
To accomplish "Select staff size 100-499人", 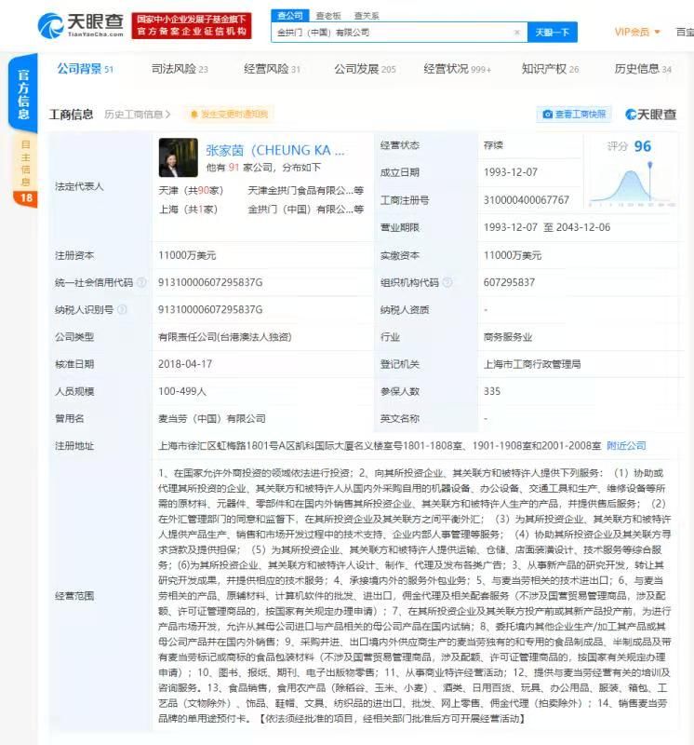I will point(182,391).
